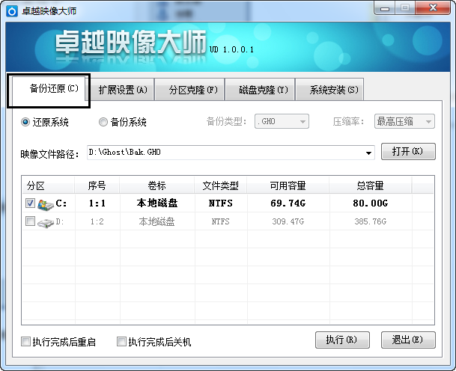
Task: Uncheck the C: partition checkbox
Action: coord(30,203)
